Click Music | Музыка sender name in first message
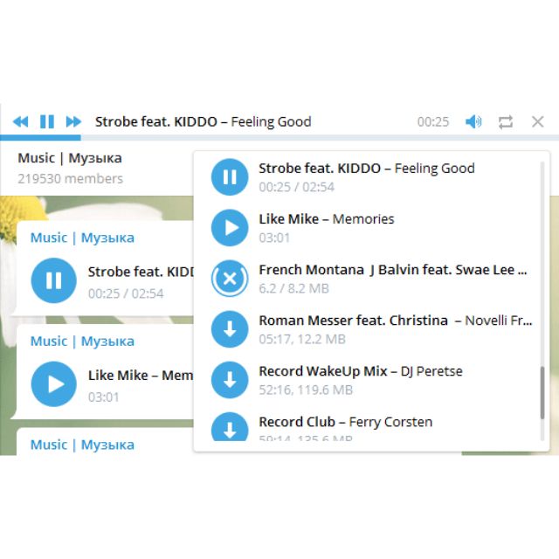 point(82,238)
